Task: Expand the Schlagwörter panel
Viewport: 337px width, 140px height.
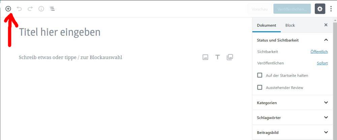Action: [326, 118]
